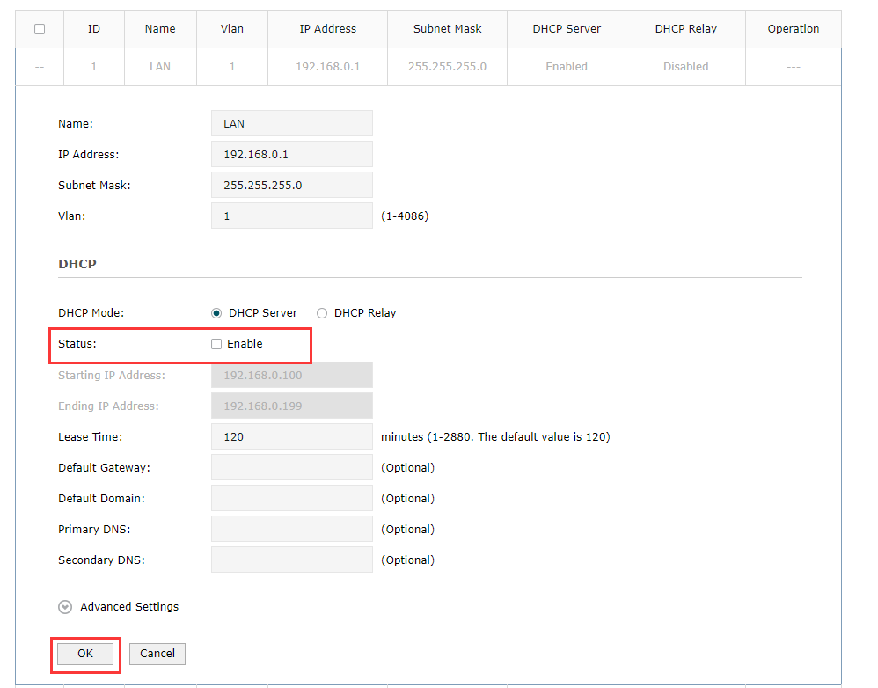Select the DHCP Server radio option
878x688 pixels.
(x=216, y=313)
